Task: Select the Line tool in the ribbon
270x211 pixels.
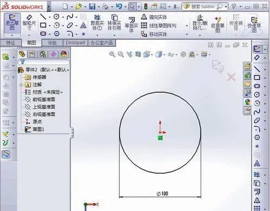Action: coord(43,17)
